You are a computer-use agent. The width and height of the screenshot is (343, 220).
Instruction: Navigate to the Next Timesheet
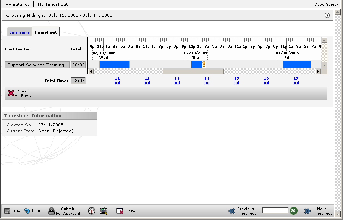(317, 210)
